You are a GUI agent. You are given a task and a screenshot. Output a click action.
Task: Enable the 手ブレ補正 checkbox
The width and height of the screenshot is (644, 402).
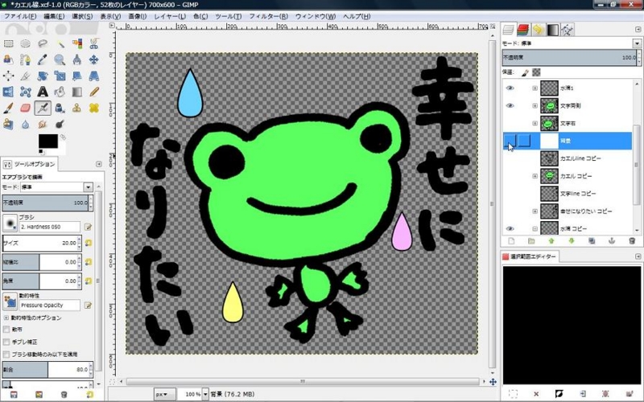tap(6, 342)
